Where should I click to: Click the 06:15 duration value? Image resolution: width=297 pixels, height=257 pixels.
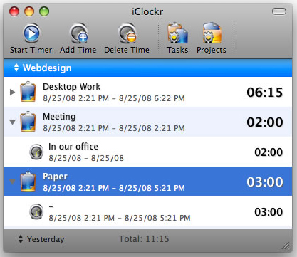[x=264, y=93]
